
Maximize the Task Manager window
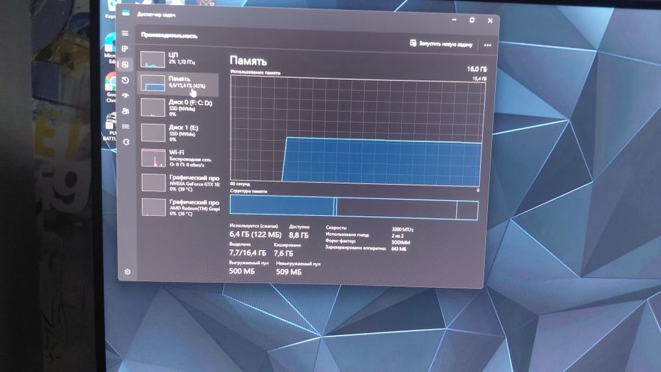[x=472, y=20]
